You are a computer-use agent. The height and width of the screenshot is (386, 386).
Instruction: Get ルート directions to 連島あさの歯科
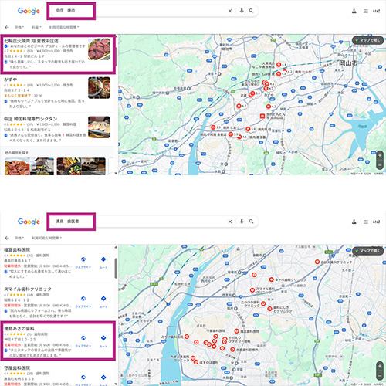tap(103, 341)
